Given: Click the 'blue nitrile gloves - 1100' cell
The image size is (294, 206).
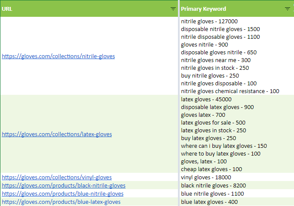Looking at the screenshot, I should point(212,194).
